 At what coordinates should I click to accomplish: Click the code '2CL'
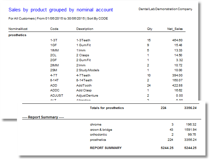click(x=53, y=55)
